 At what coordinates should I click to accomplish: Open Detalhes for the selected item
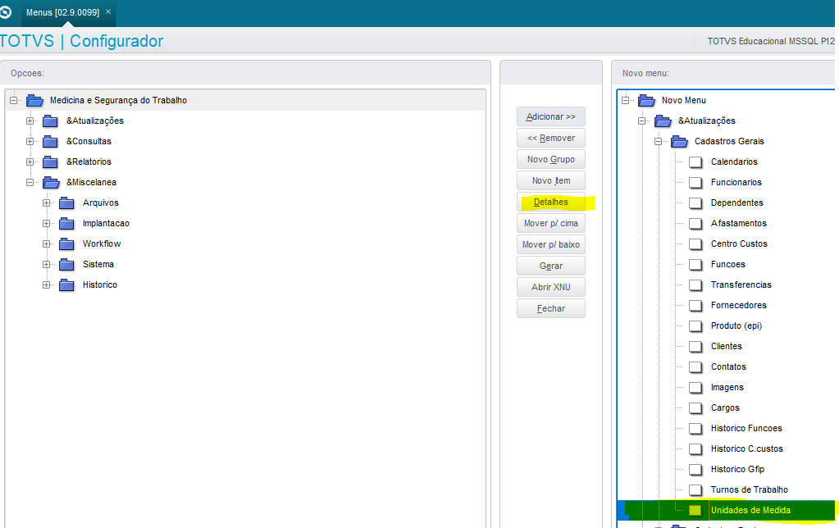pyautogui.click(x=550, y=203)
